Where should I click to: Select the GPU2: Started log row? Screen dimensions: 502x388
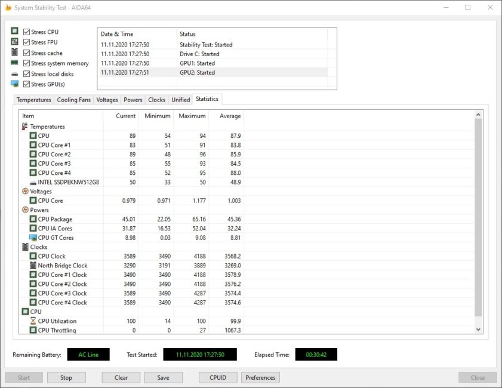(212, 72)
